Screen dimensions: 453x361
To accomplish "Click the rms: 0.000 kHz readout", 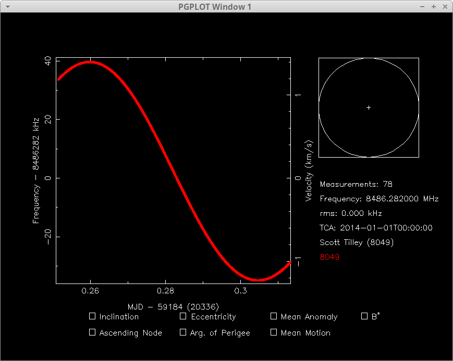I will pos(351,213).
